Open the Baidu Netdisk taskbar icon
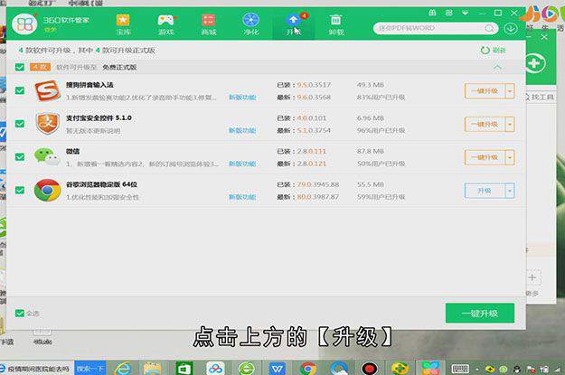565x375 pixels. coord(215,368)
